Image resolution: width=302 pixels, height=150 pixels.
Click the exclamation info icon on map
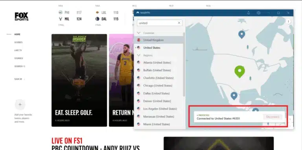point(288,22)
